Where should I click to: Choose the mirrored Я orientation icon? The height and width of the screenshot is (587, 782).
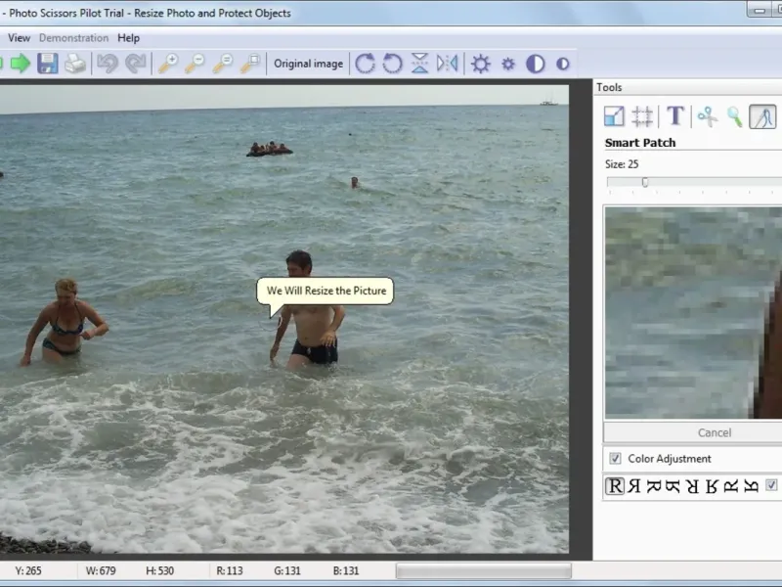coord(633,485)
